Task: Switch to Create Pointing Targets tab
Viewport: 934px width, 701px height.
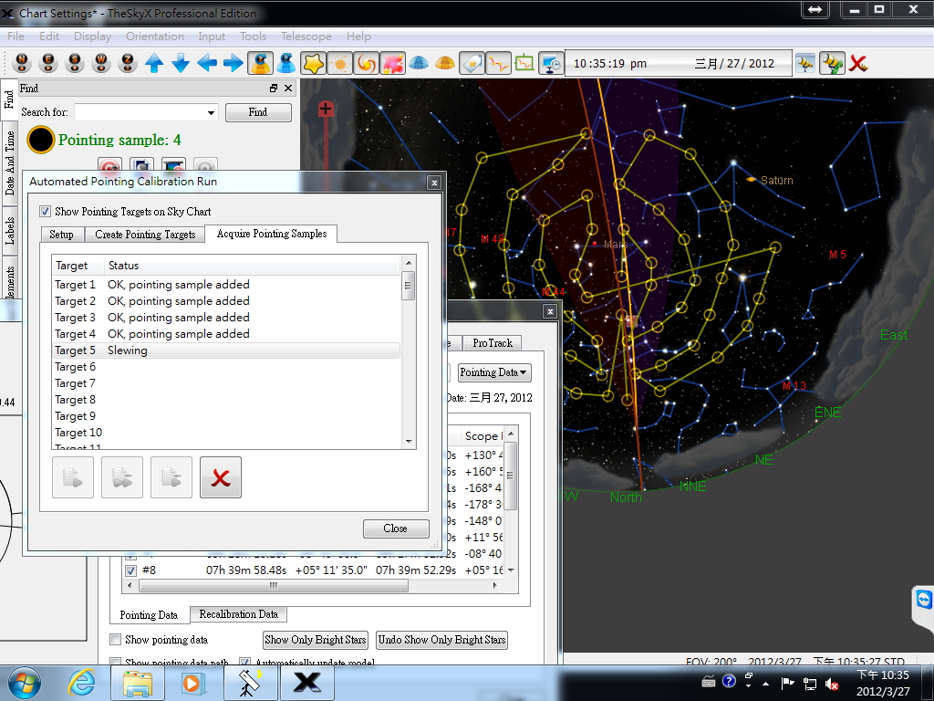Action: click(x=145, y=235)
